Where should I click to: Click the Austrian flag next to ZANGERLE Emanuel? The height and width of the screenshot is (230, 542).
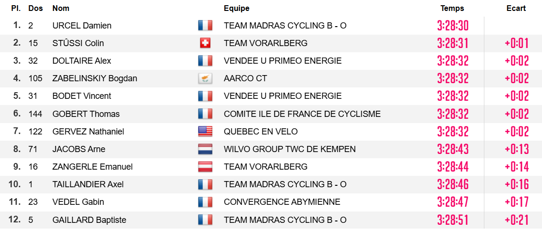(x=205, y=166)
